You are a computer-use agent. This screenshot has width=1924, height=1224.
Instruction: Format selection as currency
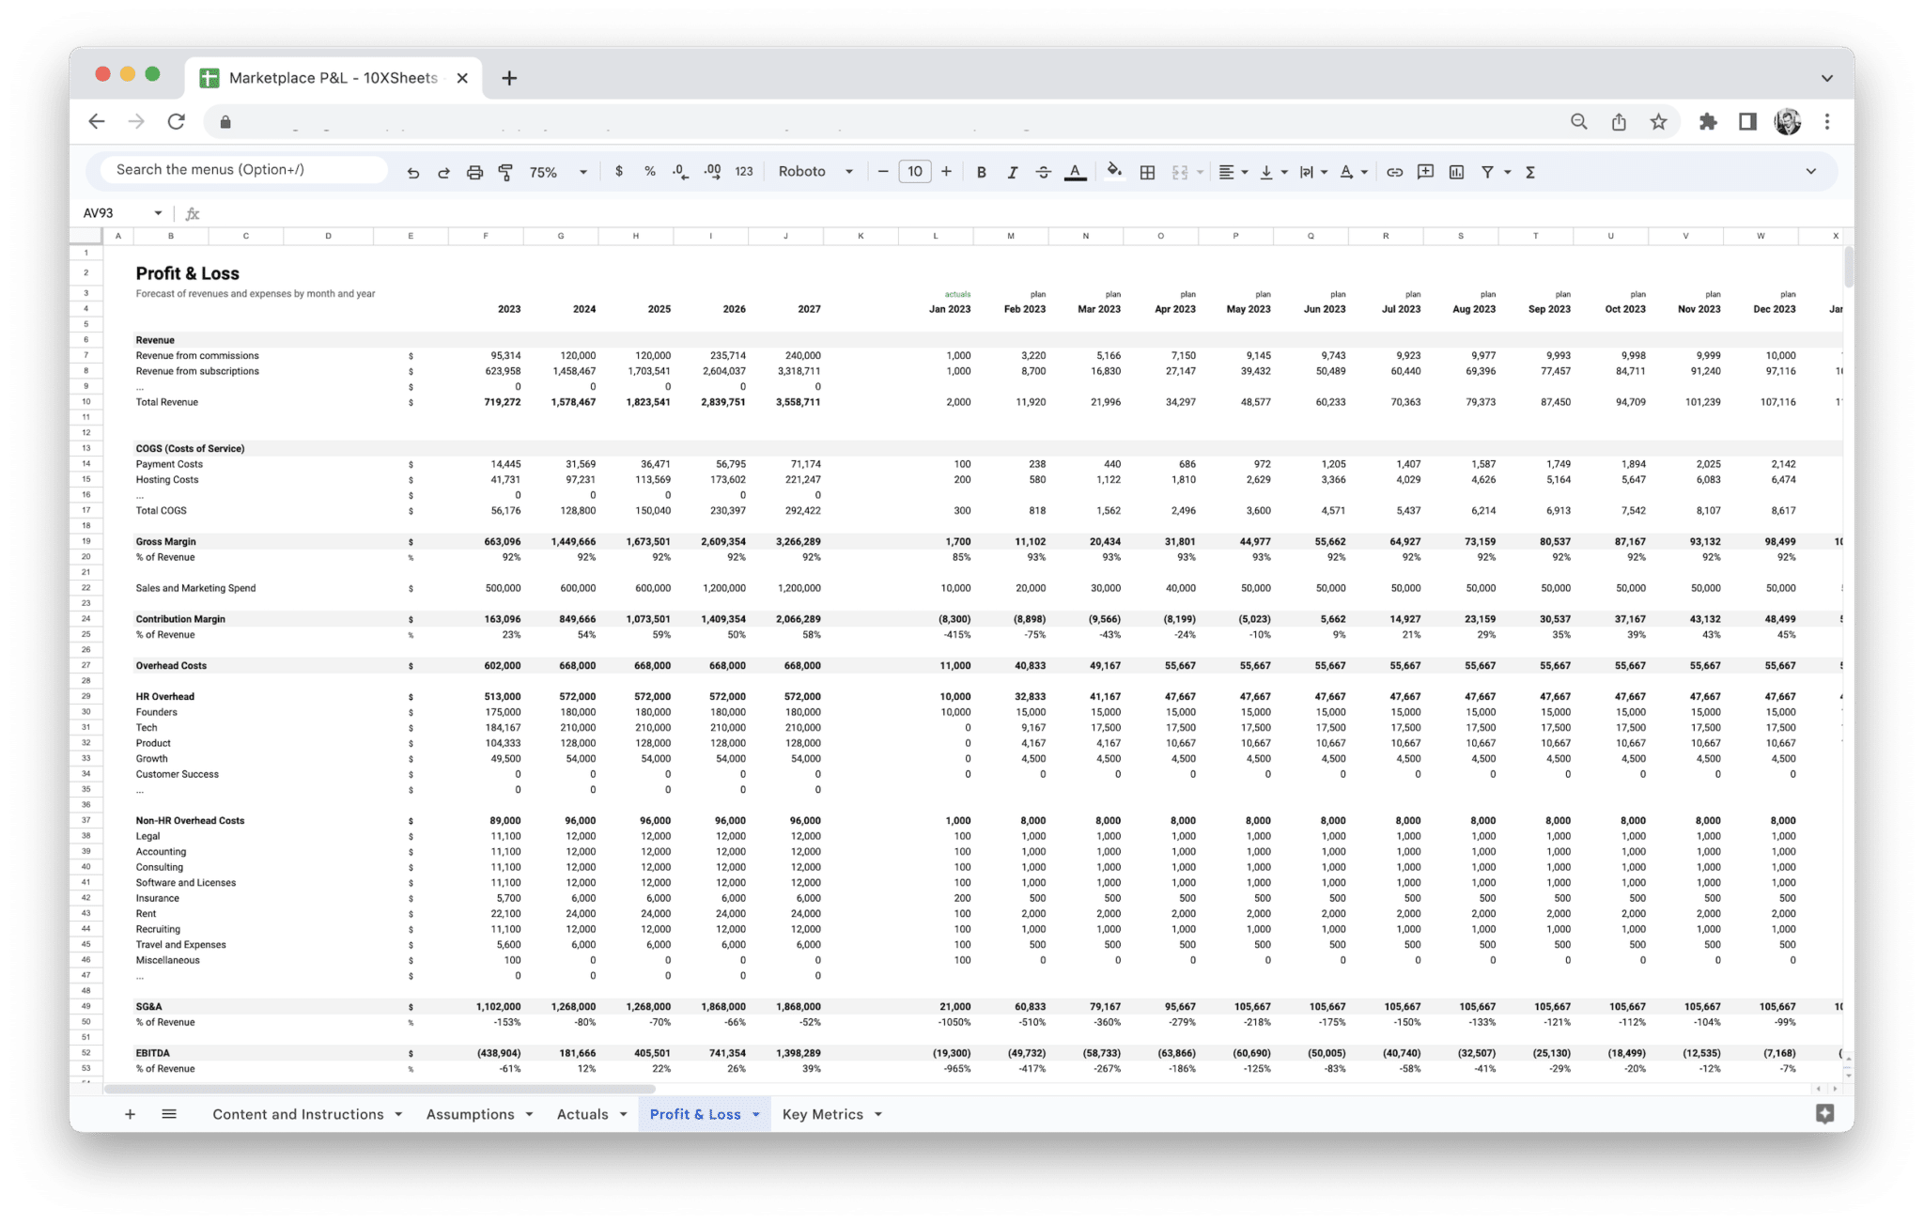click(619, 172)
